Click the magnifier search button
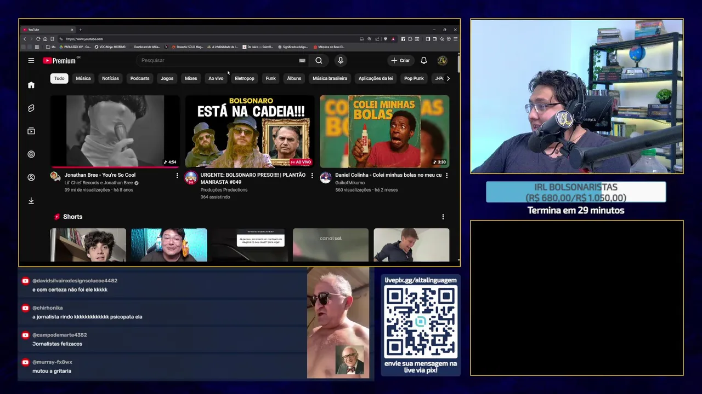Image resolution: width=702 pixels, height=394 pixels. pos(319,61)
